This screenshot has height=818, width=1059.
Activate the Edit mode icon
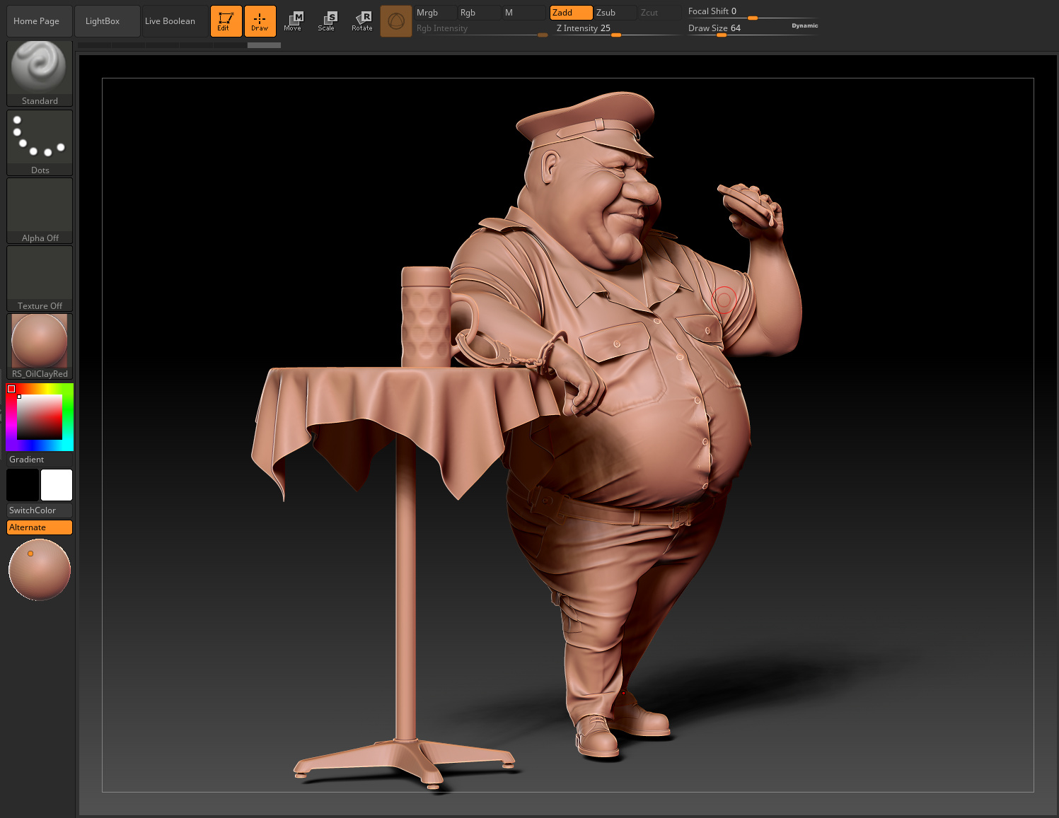226,21
